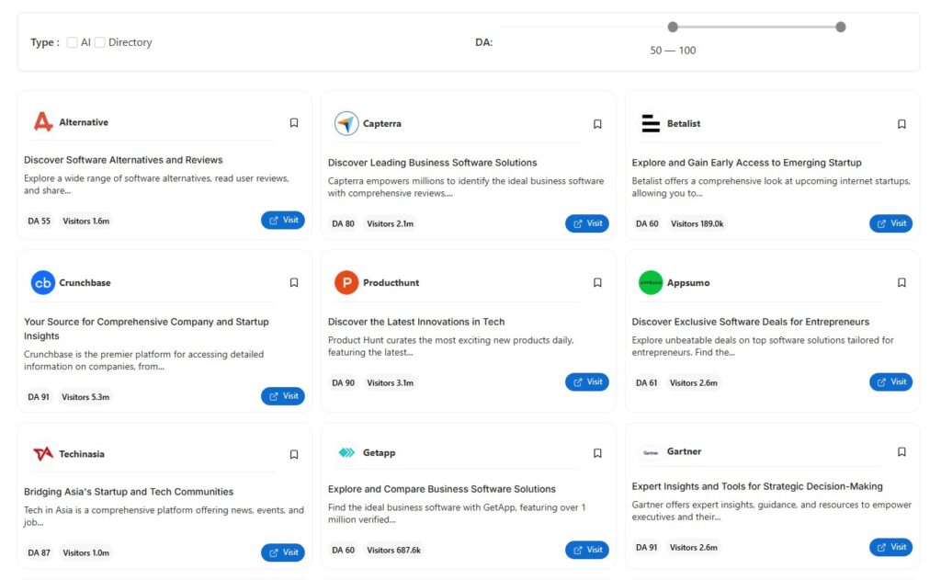Image resolution: width=941 pixels, height=580 pixels.
Task: Bookmark the Alternative listing
Action: tap(294, 123)
